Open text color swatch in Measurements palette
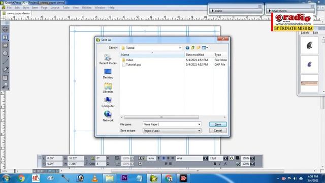The height and width of the screenshot is (183, 325). (x=238, y=158)
